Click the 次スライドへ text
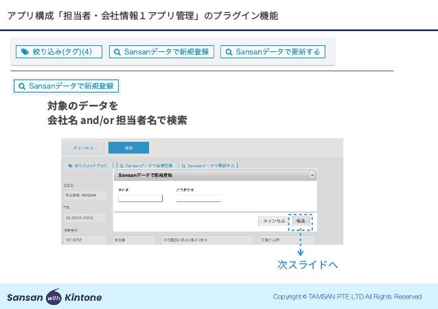The image size is (438, 309). point(308,264)
